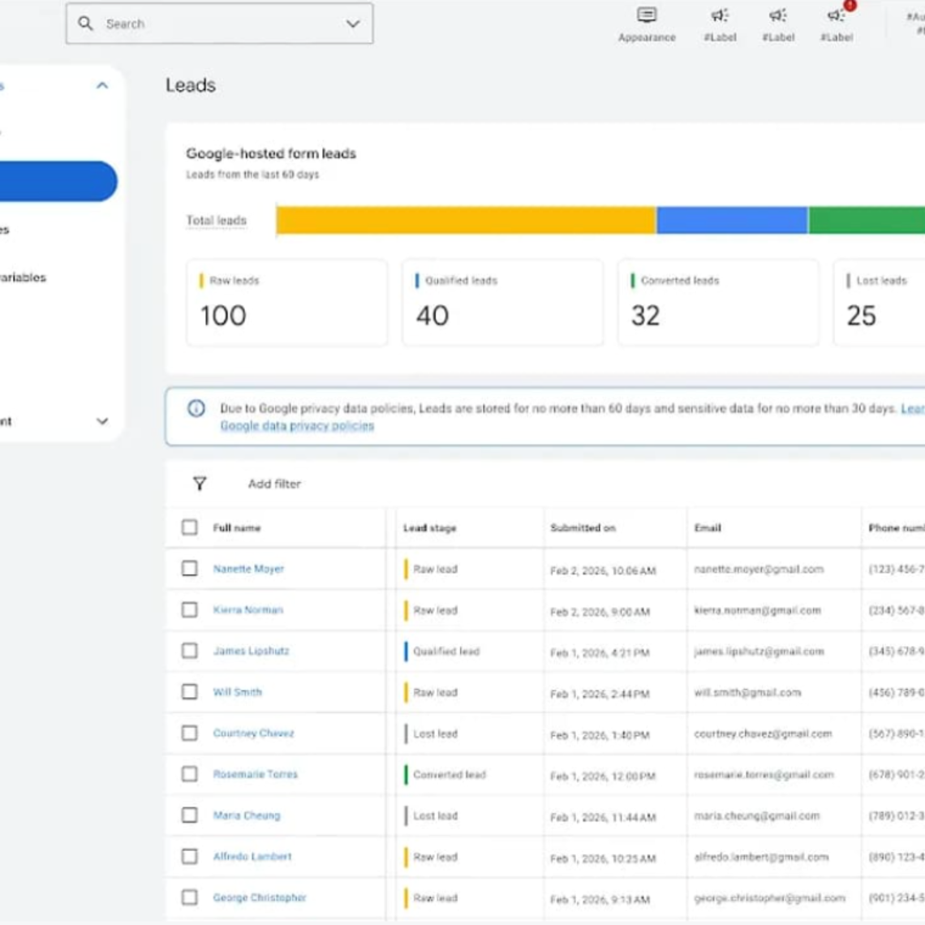Select the highlighted blue sidebar item
The height and width of the screenshot is (925, 925).
[58, 181]
